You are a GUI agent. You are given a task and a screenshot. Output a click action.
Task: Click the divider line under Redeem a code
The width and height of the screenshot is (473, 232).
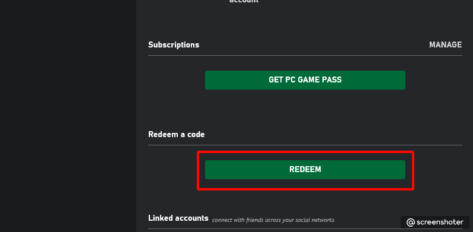[305, 145]
